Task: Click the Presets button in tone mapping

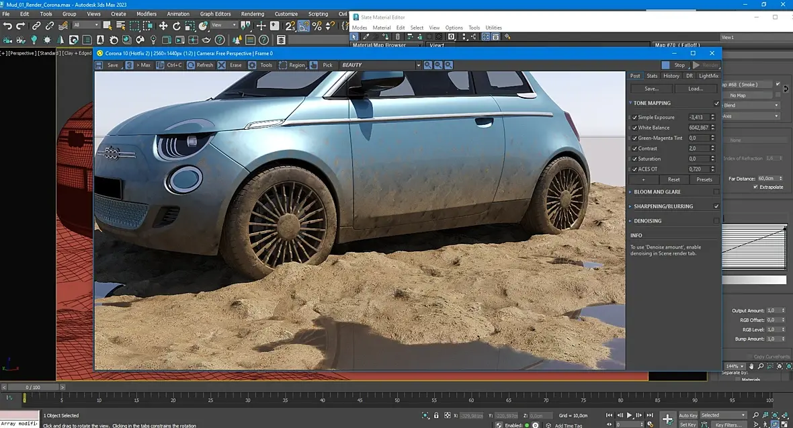Action: [704, 179]
